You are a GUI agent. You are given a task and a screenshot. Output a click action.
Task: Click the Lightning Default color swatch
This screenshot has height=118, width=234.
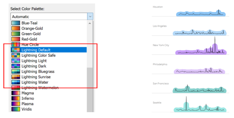(16, 50)
